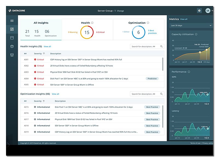Click the Health Insights table scrollbar
Viewport: 219px width, 163px height.
(x=163, y=64)
